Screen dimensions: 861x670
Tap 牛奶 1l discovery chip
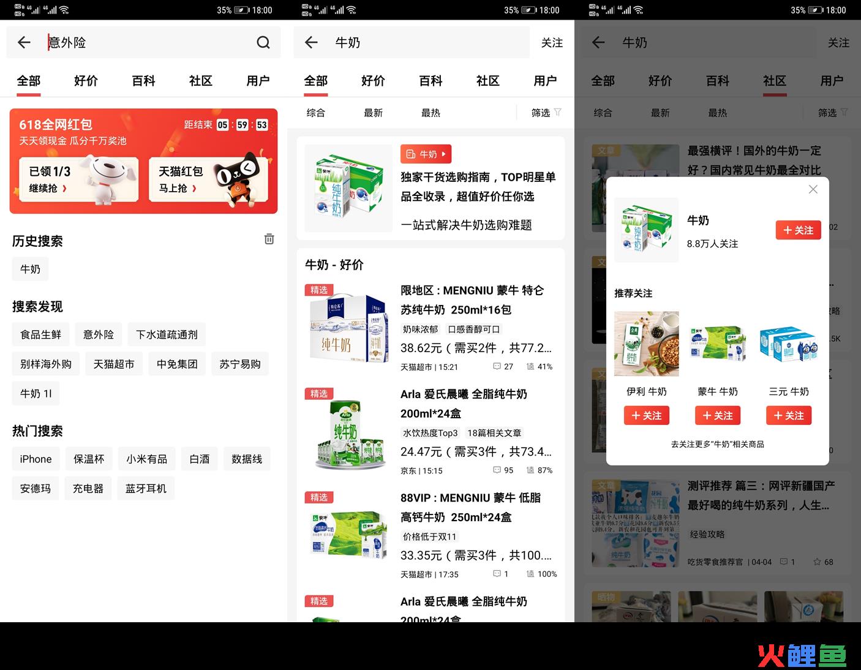pos(36,393)
